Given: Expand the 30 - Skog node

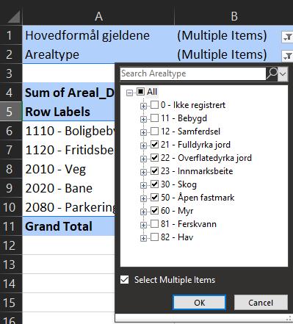Looking at the screenshot, I should [143, 185].
